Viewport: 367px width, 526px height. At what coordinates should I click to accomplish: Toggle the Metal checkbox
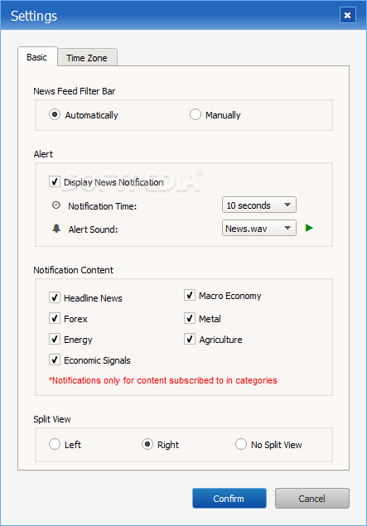[x=190, y=318]
